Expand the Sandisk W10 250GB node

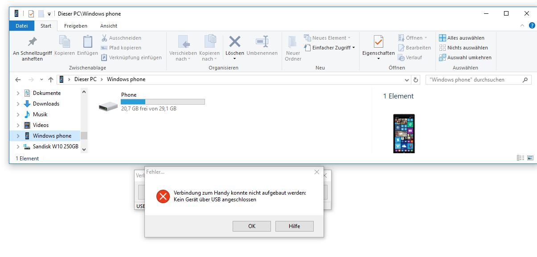[x=18, y=147]
